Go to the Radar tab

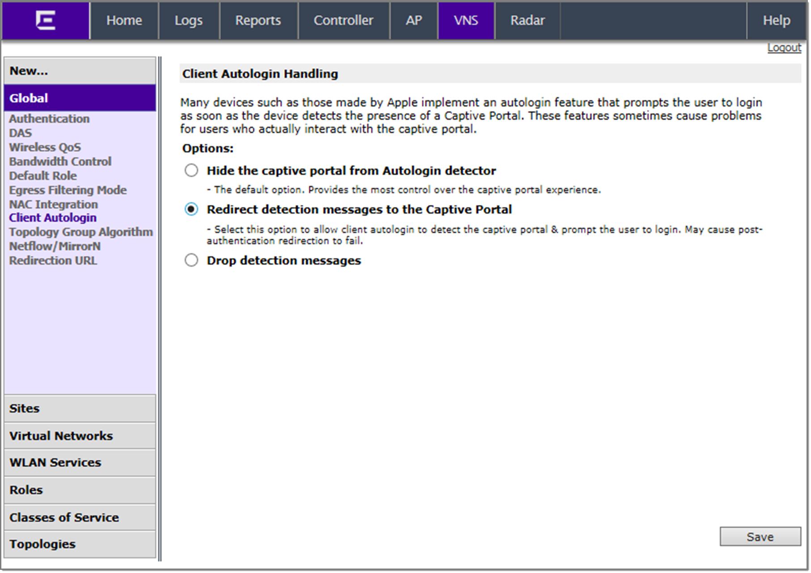point(527,21)
